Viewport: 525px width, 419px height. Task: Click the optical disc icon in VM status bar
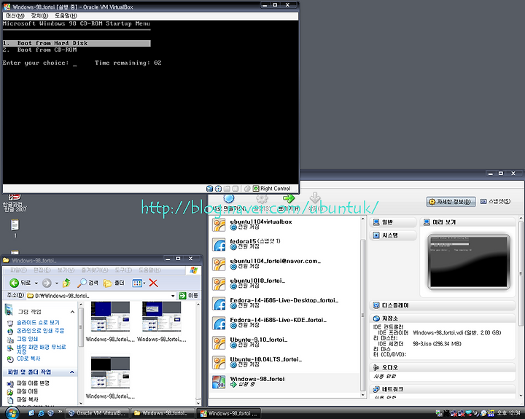pos(218,189)
